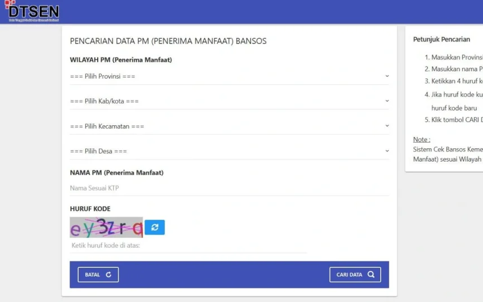
Task: Click instruction 4 Jika huruf kode
Action: 453,101
